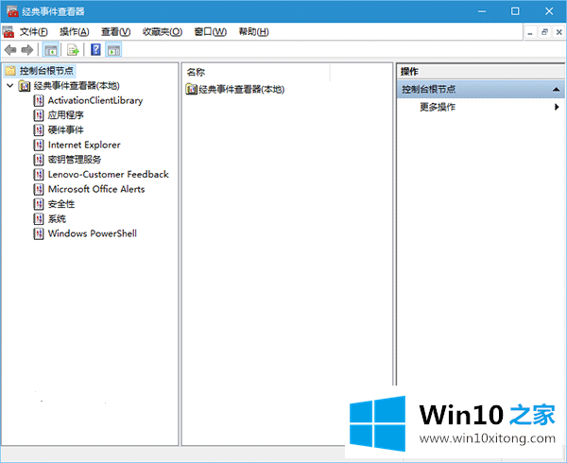
Task: Select Lenovo-Customer Feedback log label
Action: pyautogui.click(x=109, y=175)
